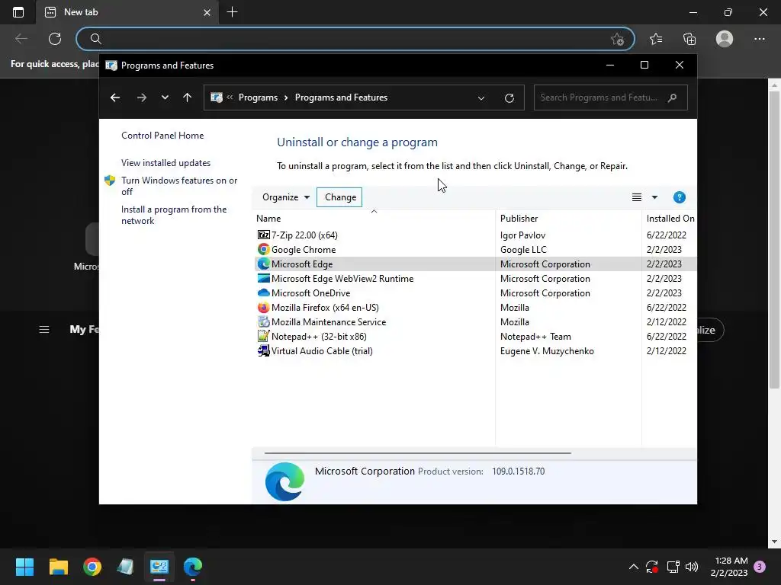Click the product version 109.0.1518.70 text
781x585 pixels.
518,471
